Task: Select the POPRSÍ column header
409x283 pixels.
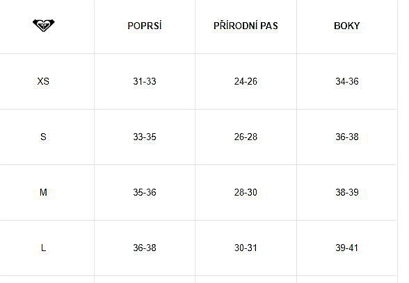Action: tap(145, 26)
